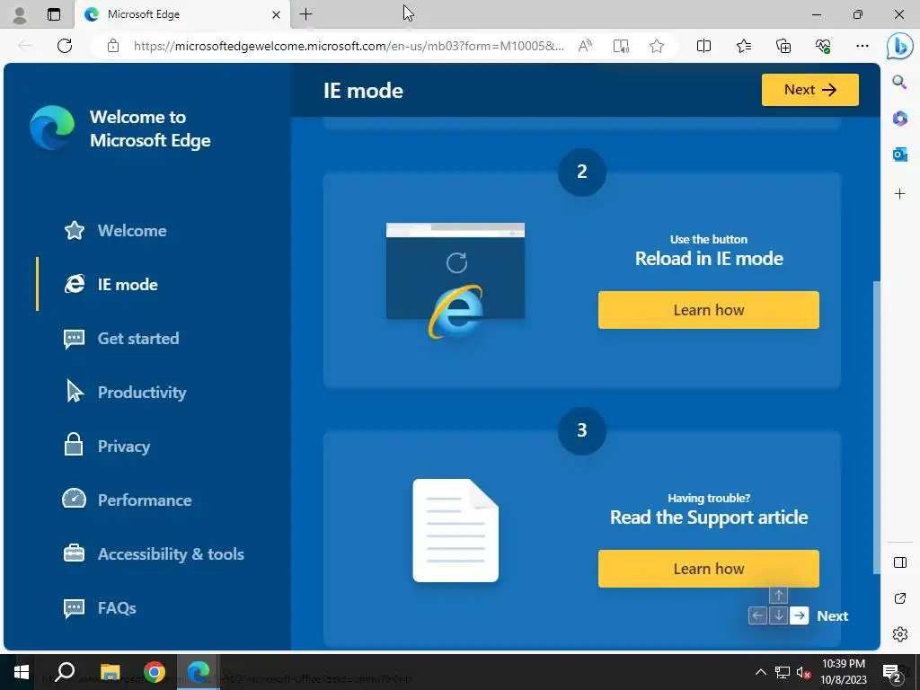Enter Immersive Reader mode
Screen dimensions: 920x690
(x=621, y=46)
